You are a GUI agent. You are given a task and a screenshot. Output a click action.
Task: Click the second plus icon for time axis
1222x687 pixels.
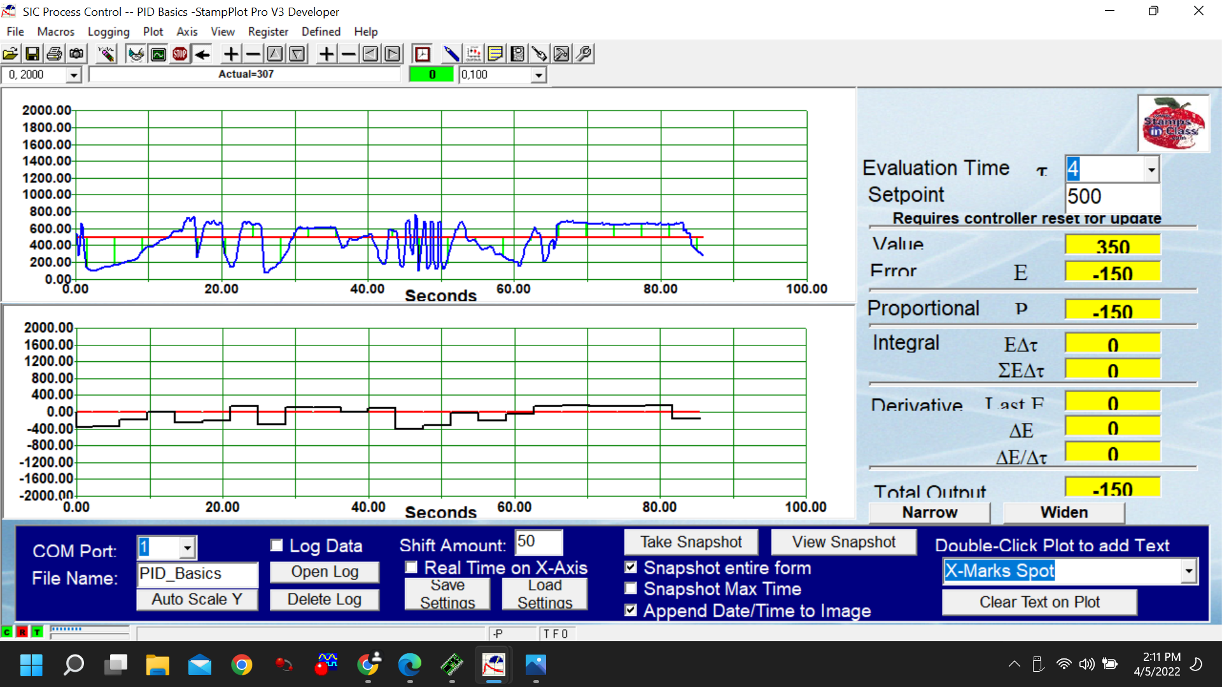click(x=327, y=54)
